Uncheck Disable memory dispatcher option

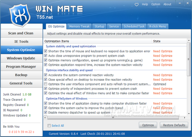45,112
